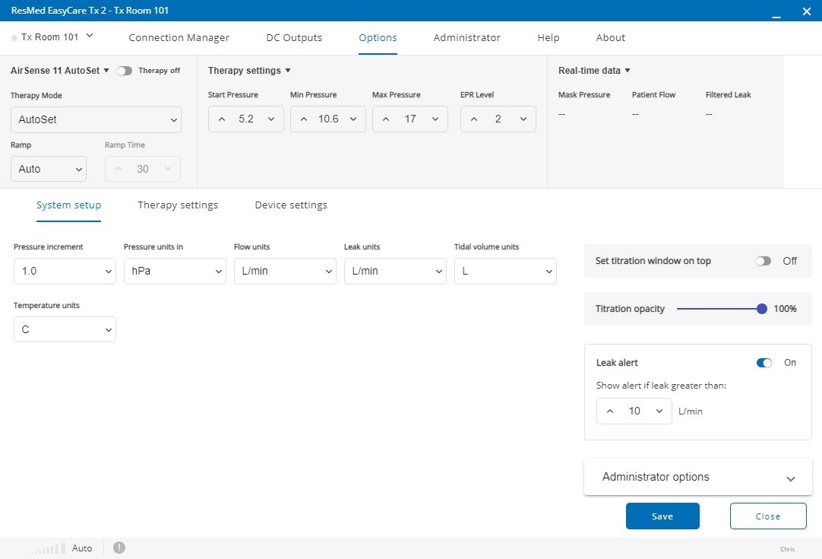Click the Titration opacity slider handle
Screen dimensions: 822x559
click(x=762, y=309)
